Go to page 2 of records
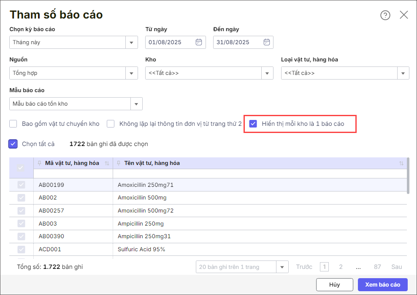The image size is (417, 295). (x=341, y=267)
